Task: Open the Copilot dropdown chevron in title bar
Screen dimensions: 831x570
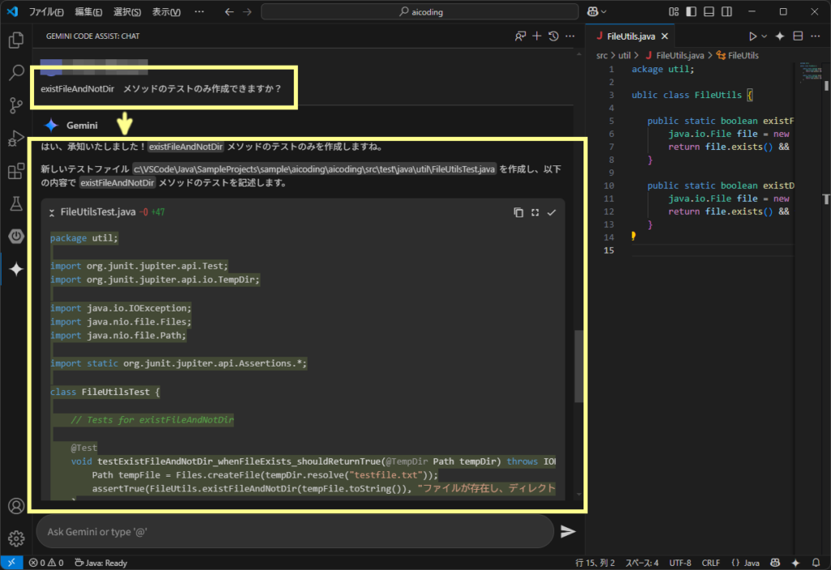Action: pyautogui.click(x=604, y=11)
